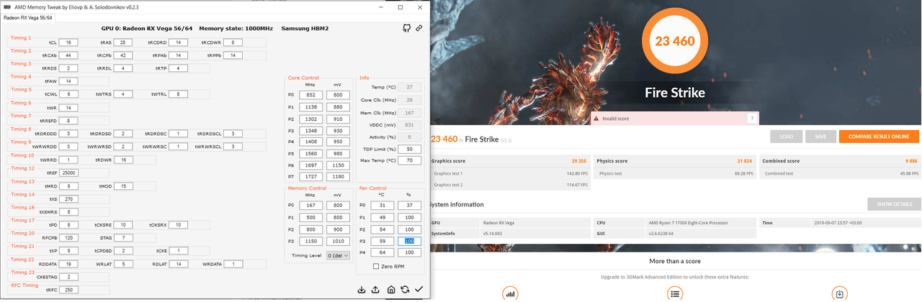Click the tRREFD value field
Image resolution: width=922 pixels, height=302 pixels.
pyautogui.click(x=68, y=121)
